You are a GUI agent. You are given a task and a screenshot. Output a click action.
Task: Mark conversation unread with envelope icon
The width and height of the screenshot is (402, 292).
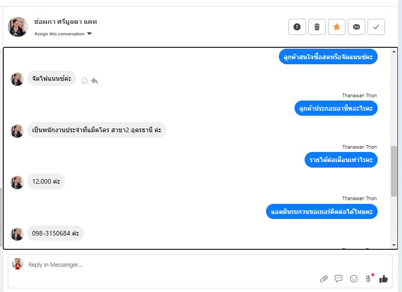click(357, 27)
